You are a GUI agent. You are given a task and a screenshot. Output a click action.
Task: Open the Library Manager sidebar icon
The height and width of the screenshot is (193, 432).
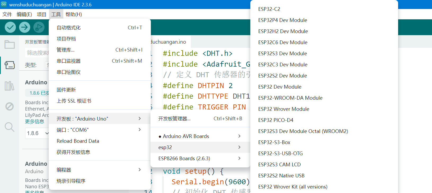coord(10,86)
